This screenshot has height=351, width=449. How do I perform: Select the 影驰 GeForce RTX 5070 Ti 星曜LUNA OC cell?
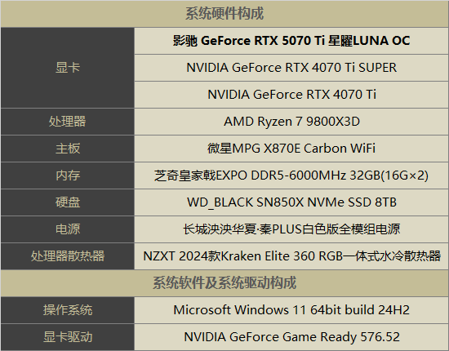click(x=291, y=41)
